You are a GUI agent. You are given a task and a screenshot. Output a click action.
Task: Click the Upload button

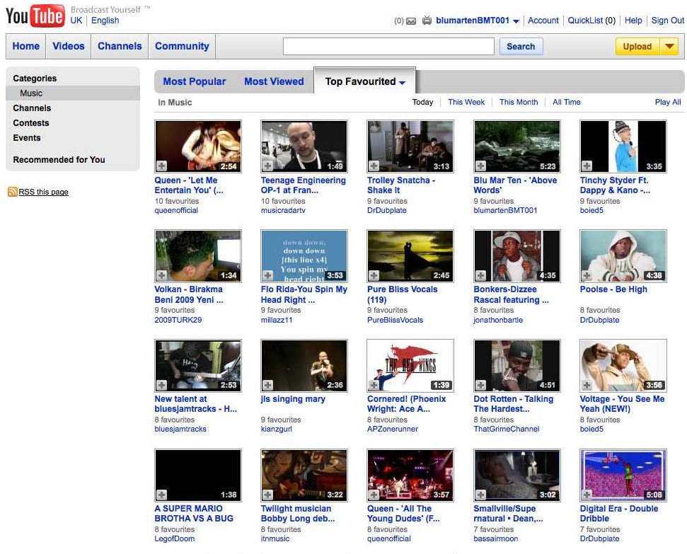click(x=637, y=47)
